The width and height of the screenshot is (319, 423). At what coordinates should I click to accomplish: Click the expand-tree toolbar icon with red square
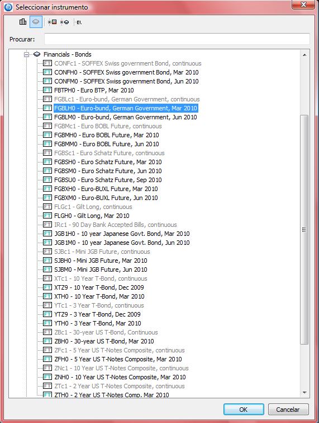(52, 22)
